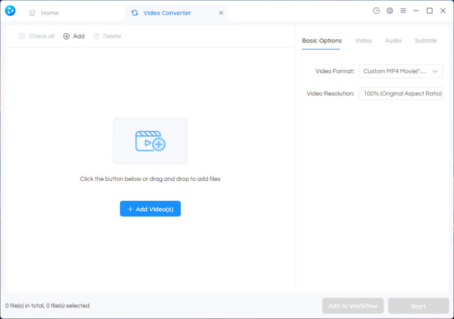
Task: Click the Add plus icon in toolbar
Action: click(67, 36)
